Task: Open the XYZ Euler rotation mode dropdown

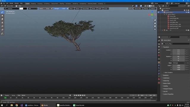Action: pos(179,63)
